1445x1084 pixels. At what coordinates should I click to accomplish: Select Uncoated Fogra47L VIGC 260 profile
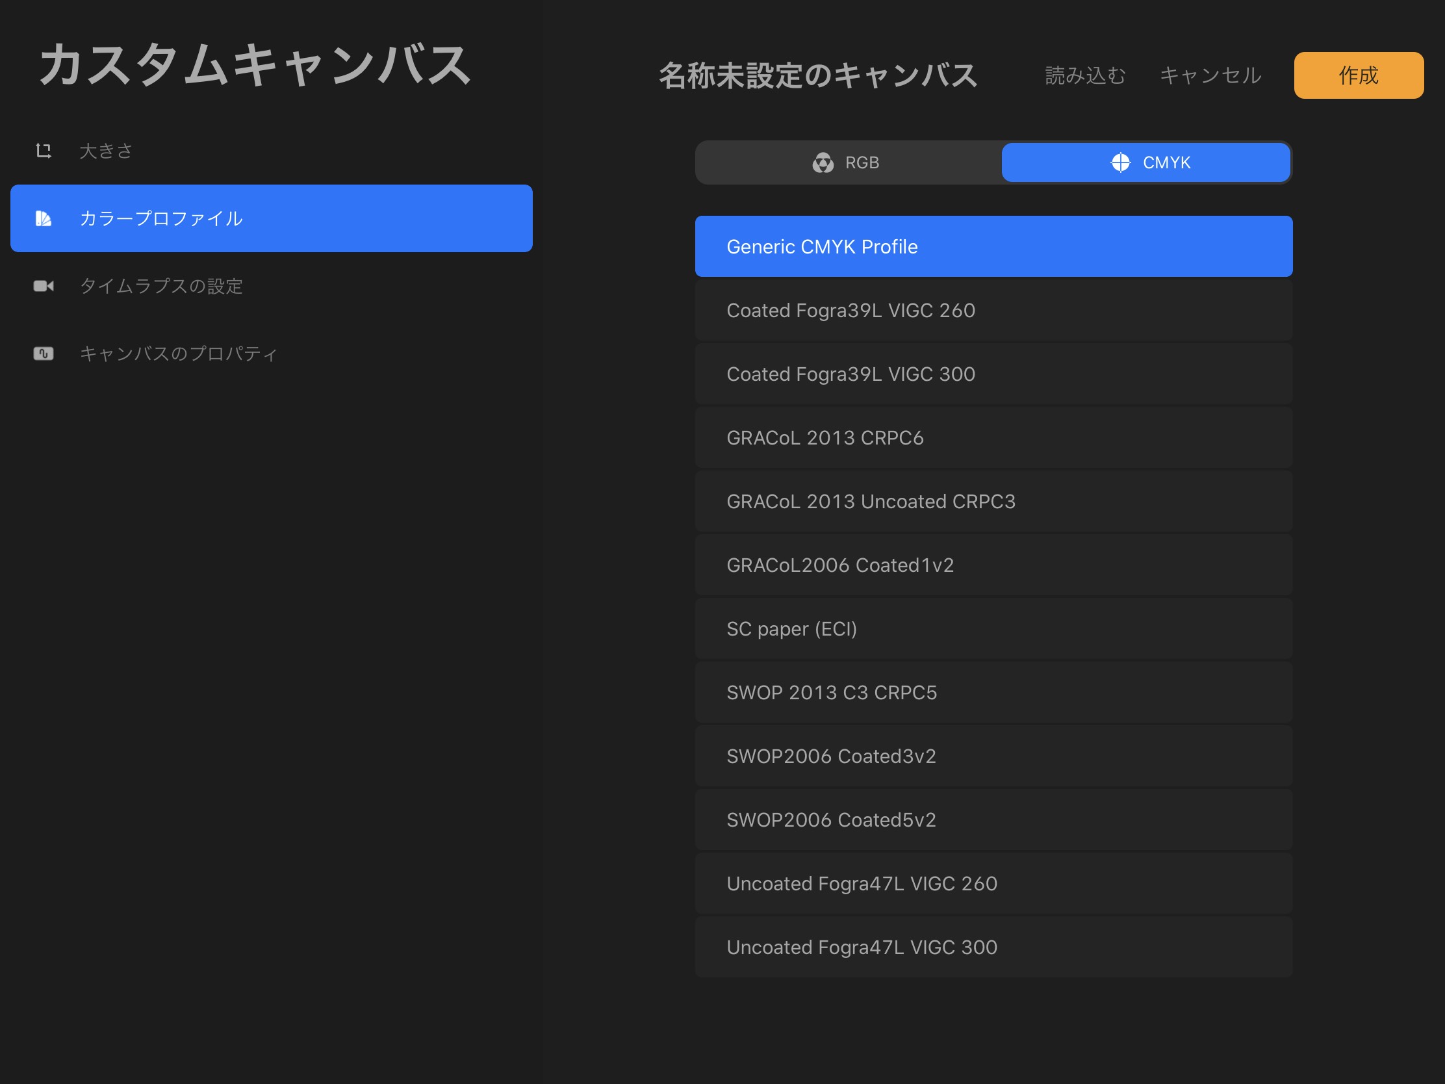(x=993, y=883)
